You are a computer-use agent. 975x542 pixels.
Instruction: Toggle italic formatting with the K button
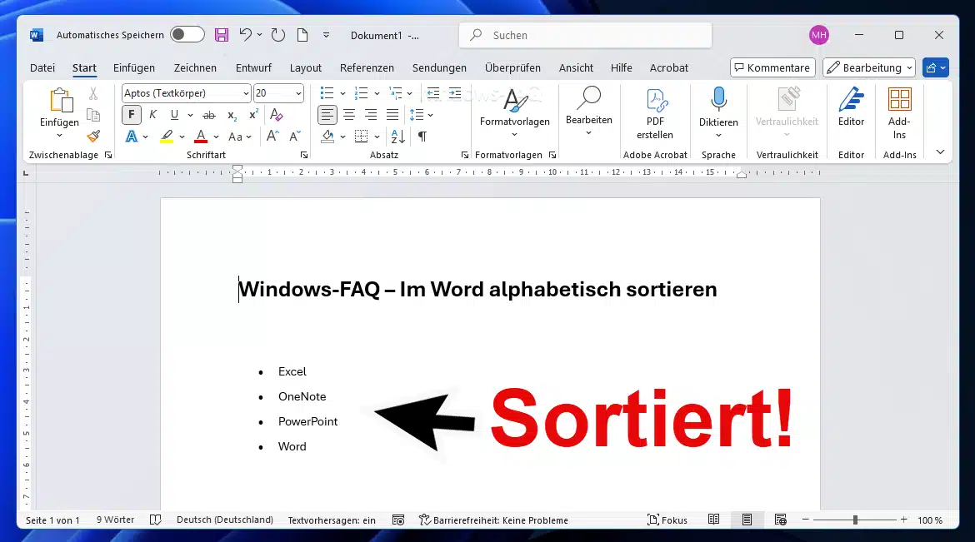[152, 115]
